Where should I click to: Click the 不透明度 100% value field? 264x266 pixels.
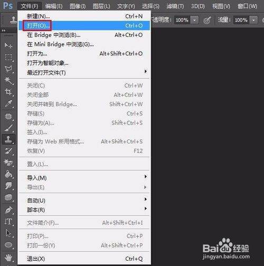tap(182, 20)
